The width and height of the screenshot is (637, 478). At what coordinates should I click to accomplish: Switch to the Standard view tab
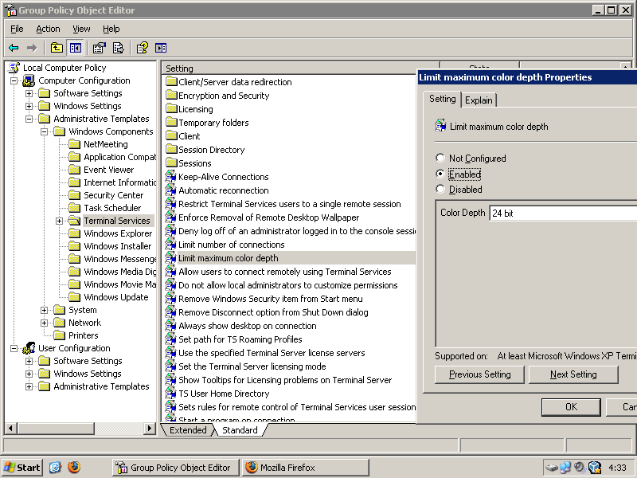(240, 430)
